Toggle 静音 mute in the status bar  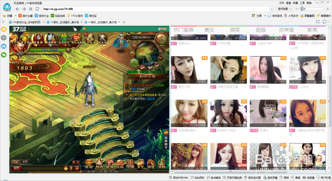pos(296,178)
